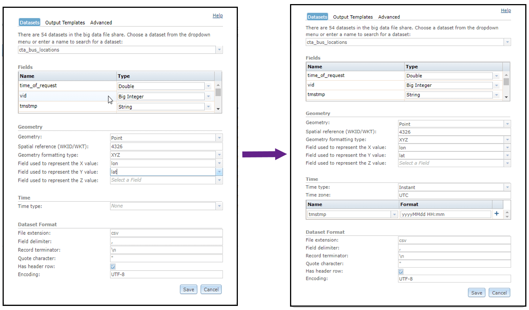The width and height of the screenshot is (529, 310).
Task: Click Record terminator \n field, left dialog
Action: click(166, 250)
